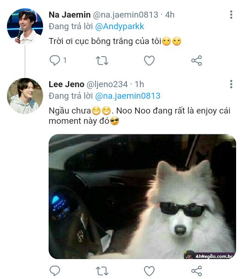Image resolution: width=250 pixels, height=279 pixels.
Task: Open the 4h timestamp of Na Jaemin's tweet
Action: click(x=170, y=15)
